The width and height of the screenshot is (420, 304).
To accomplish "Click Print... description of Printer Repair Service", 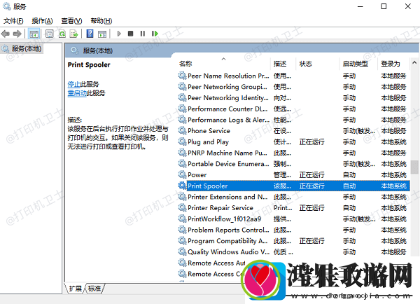I will tap(283, 208).
